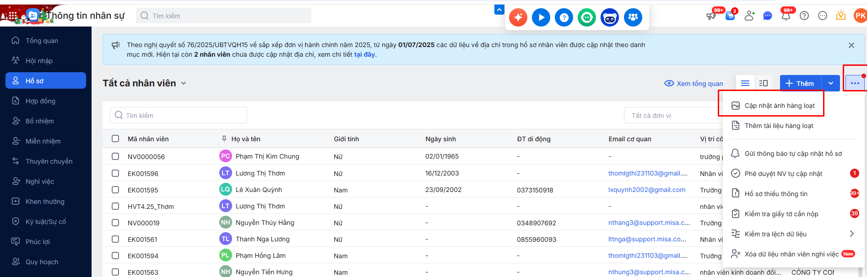867x277 pixels.
Task: Click the orange AI sparkle icon
Action: click(518, 17)
